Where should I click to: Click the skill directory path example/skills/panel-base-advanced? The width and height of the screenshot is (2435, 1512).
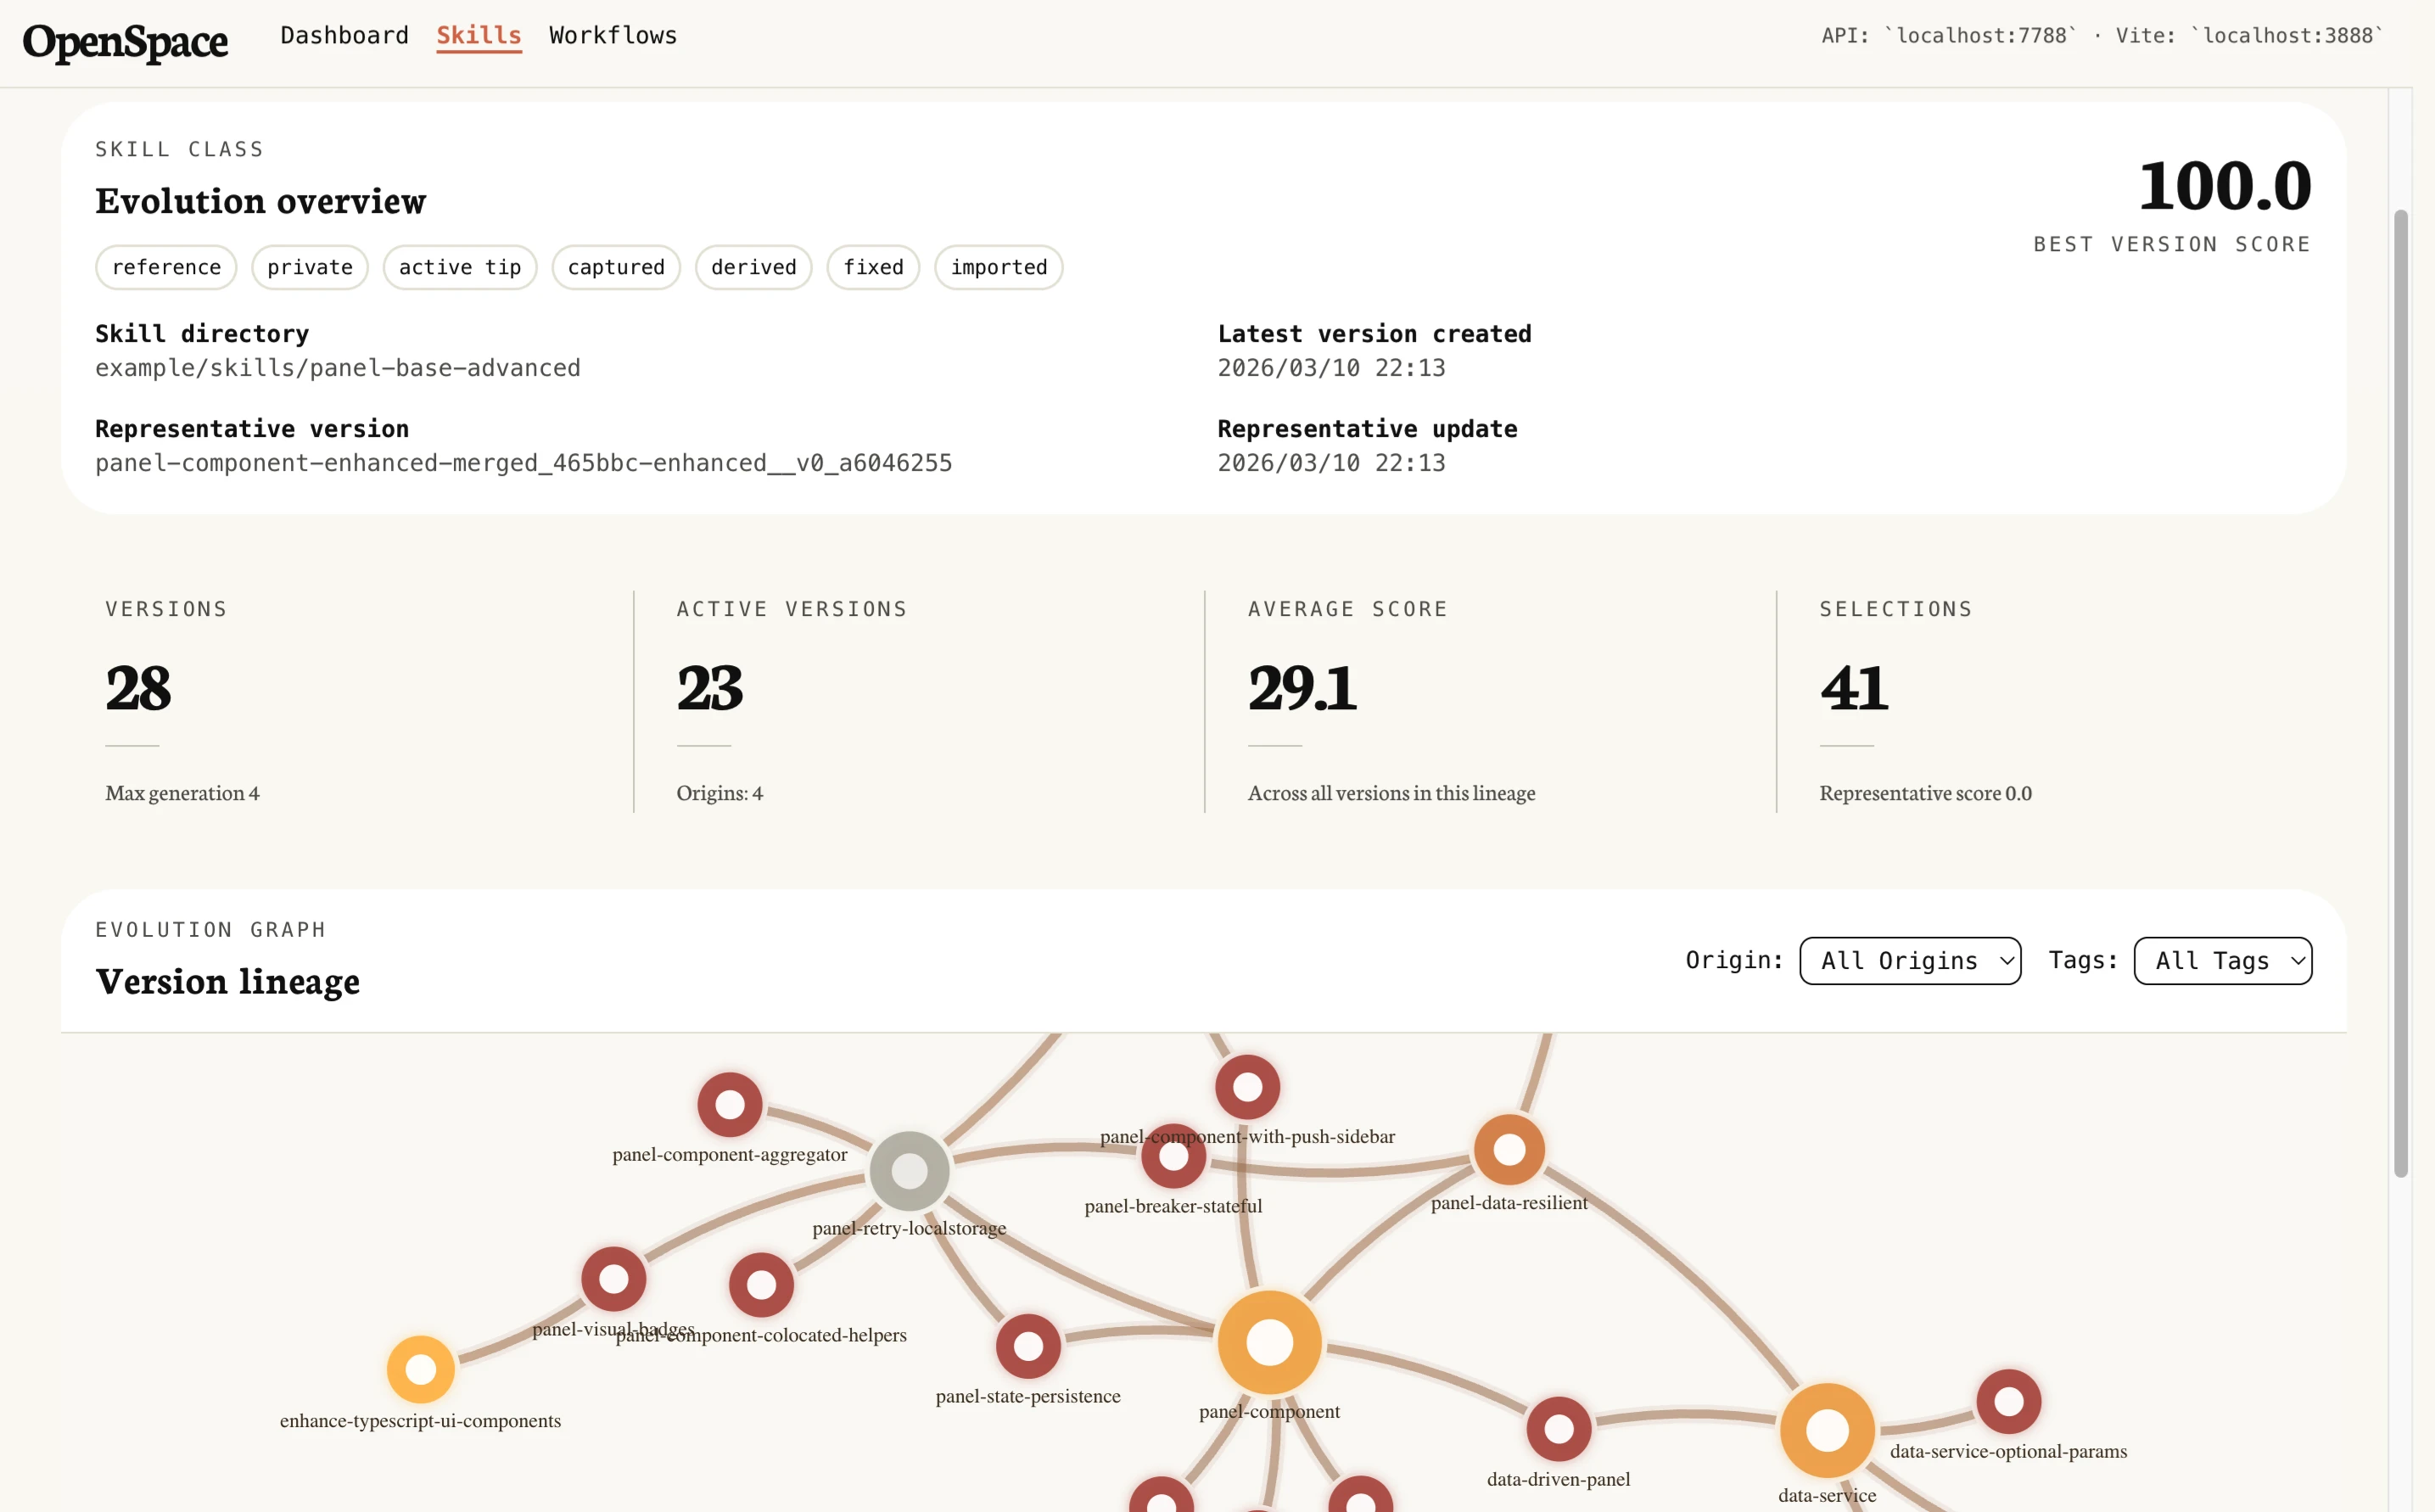tap(338, 368)
